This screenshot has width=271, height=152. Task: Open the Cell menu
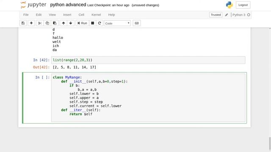click(81, 15)
